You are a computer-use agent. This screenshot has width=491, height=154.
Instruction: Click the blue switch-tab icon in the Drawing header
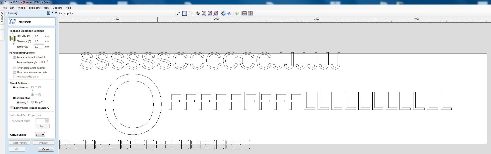pos(49,13)
